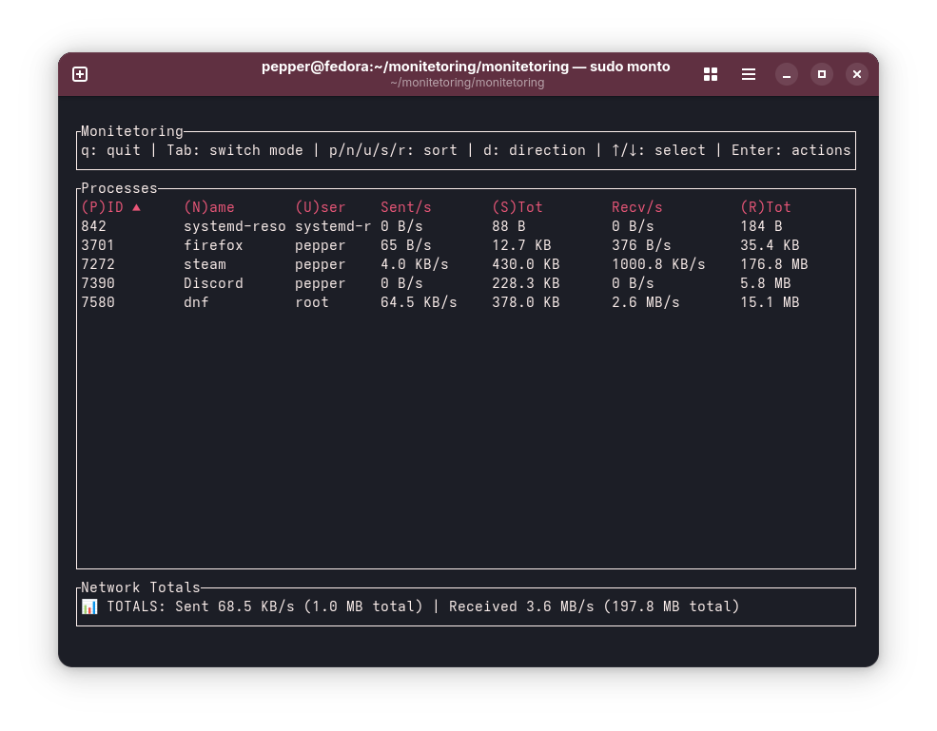937x731 pixels.
Task: Click the Processes panel title
Action: pyautogui.click(x=120, y=189)
